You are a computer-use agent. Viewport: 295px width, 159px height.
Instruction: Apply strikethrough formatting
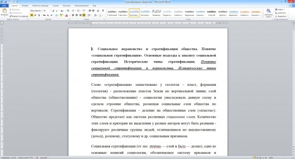pyautogui.click(x=44, y=15)
